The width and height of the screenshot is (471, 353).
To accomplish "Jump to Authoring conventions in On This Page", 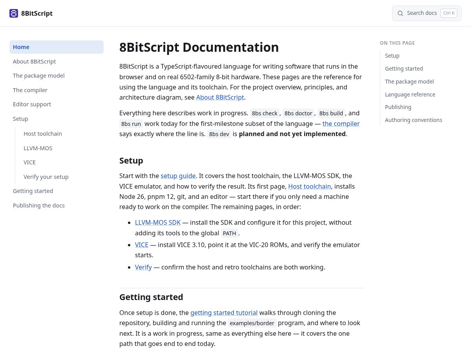I will [x=414, y=120].
